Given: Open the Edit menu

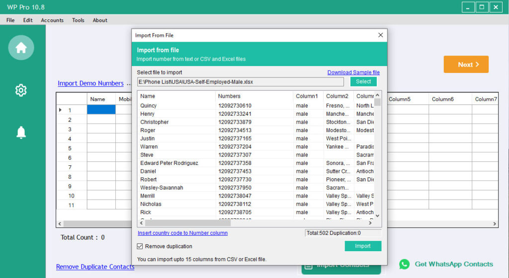Looking at the screenshot, I should (28, 20).
